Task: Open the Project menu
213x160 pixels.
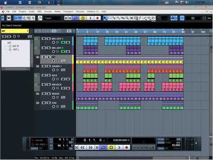Action: tap(22, 12)
